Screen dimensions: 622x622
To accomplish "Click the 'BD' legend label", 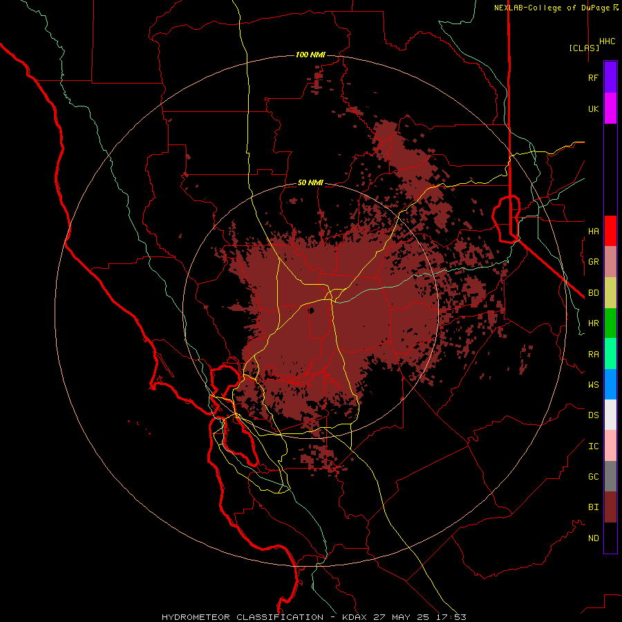I will click(593, 293).
